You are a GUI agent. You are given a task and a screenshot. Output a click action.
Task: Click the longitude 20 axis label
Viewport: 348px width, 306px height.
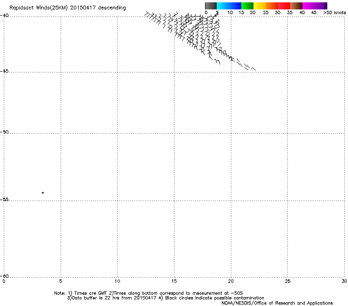point(231,282)
